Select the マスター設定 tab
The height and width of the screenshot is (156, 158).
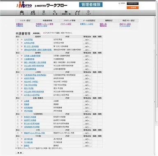click(25, 21)
